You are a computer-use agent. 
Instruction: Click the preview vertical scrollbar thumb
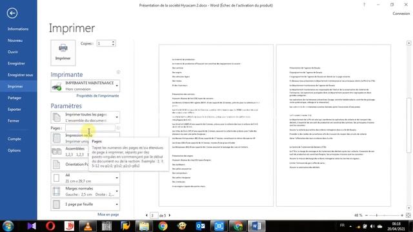pyautogui.click(x=408, y=125)
